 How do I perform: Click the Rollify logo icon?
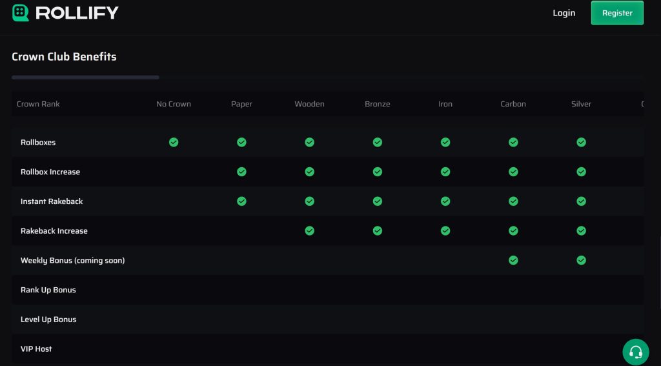tap(21, 13)
